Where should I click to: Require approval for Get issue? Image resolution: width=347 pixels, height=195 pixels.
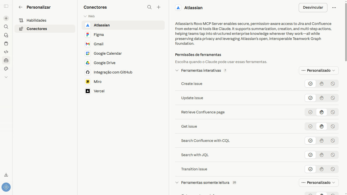pos(322,126)
